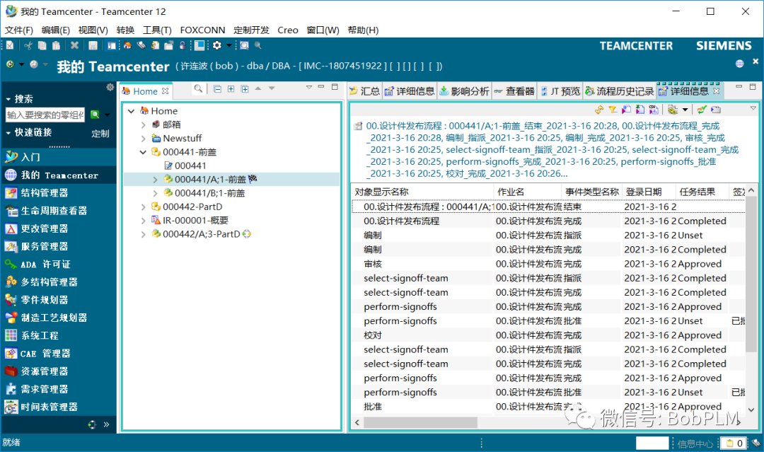Click the Save floppy disk icon
The height and width of the screenshot is (452, 764).
point(93,45)
